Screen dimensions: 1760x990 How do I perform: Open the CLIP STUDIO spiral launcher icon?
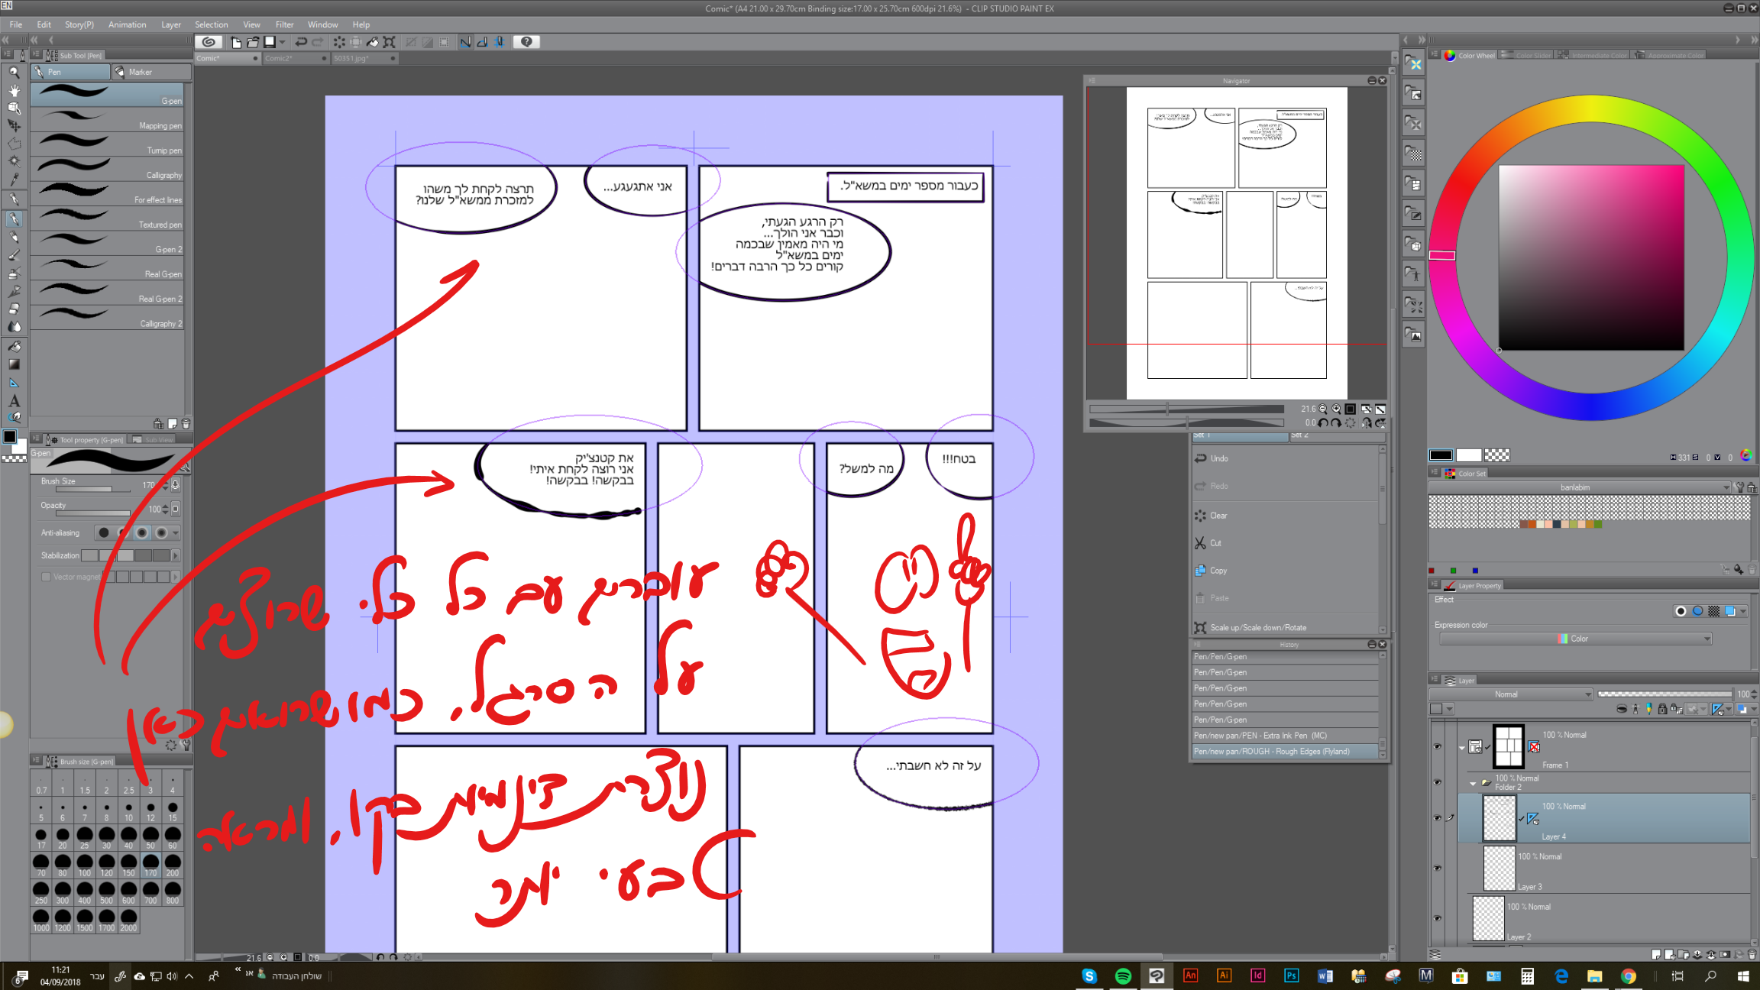click(209, 42)
